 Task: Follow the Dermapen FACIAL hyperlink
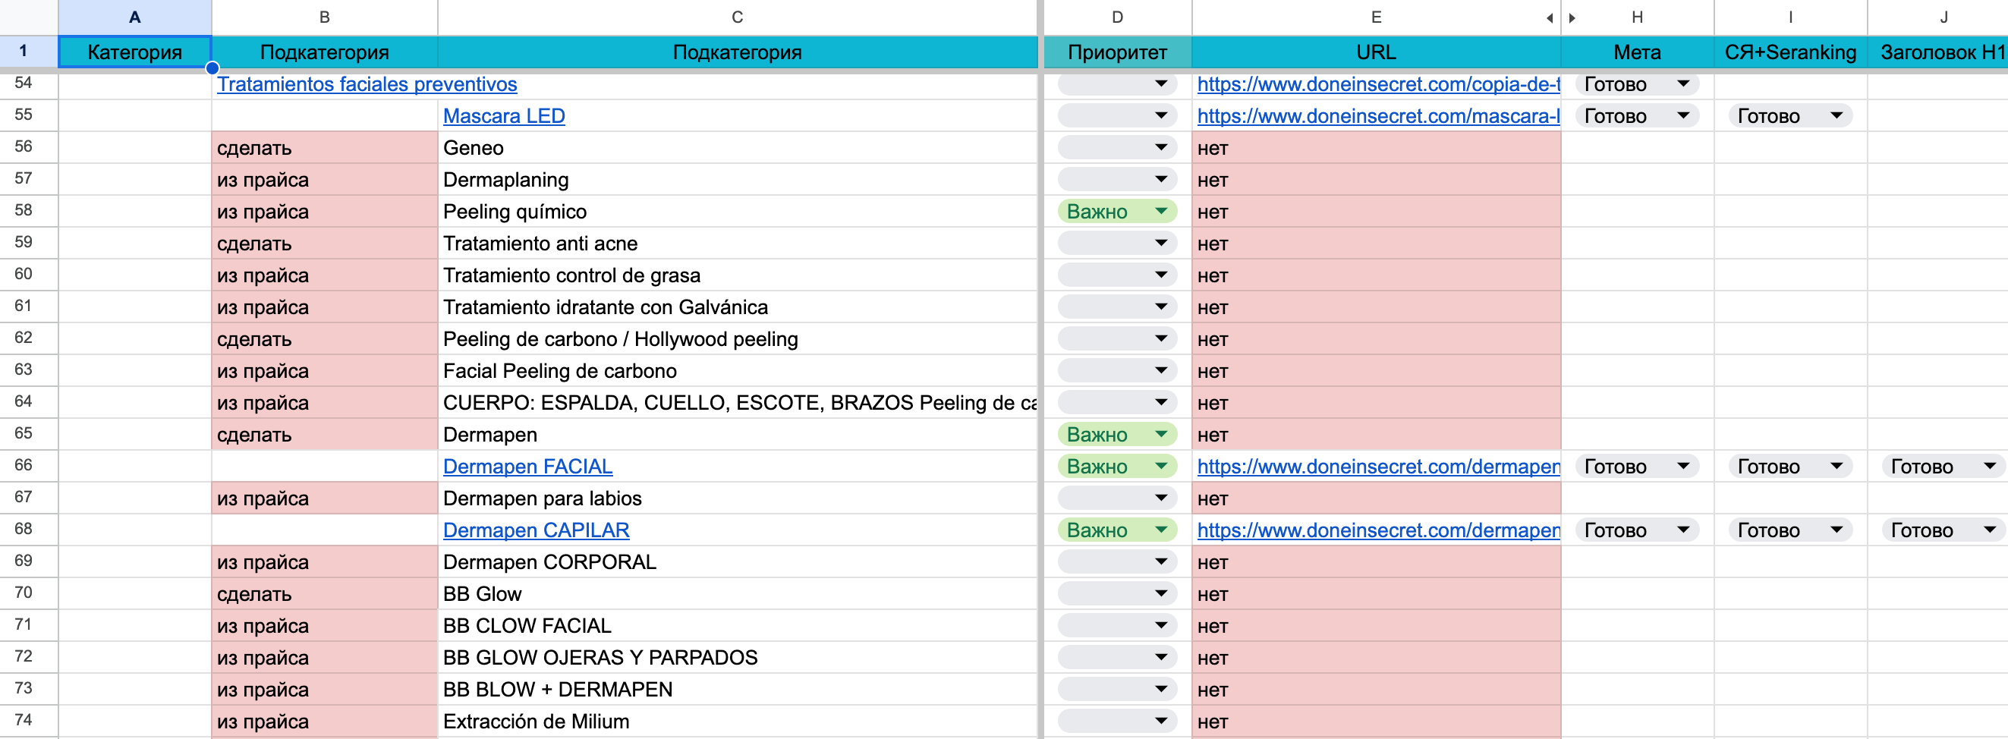527,466
